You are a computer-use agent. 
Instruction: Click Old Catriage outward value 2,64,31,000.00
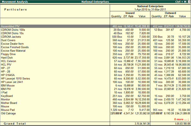[183, 114]
